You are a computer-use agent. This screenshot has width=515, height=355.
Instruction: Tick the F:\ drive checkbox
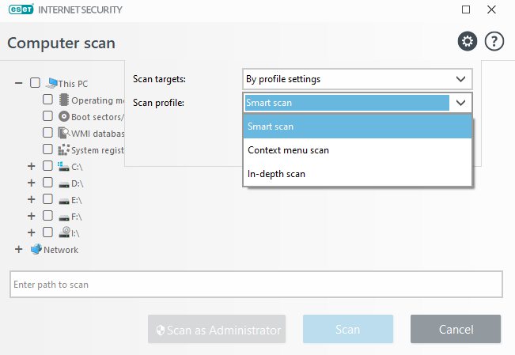pos(47,216)
